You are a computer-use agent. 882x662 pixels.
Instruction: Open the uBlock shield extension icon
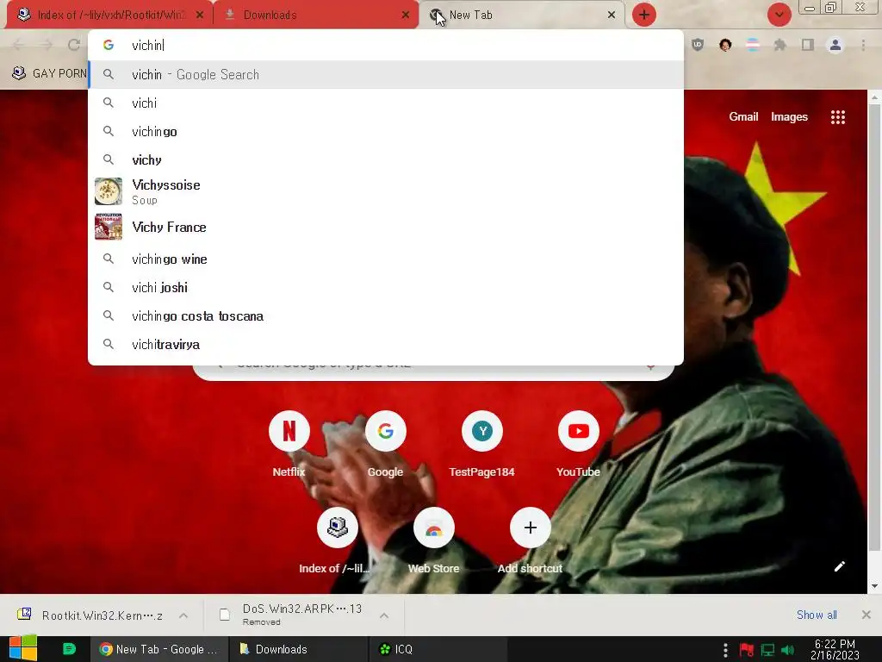click(698, 45)
